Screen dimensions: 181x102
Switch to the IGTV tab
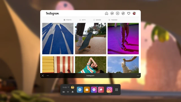pyautogui.click(x=83, y=20)
